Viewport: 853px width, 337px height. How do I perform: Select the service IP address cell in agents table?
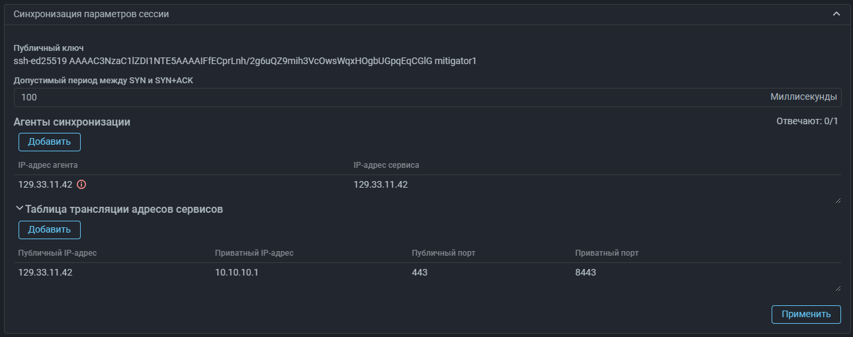(381, 184)
